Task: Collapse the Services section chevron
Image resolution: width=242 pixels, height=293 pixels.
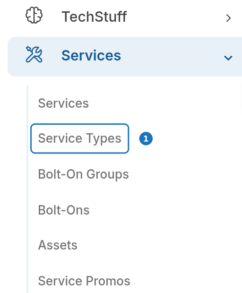Action: [228, 58]
